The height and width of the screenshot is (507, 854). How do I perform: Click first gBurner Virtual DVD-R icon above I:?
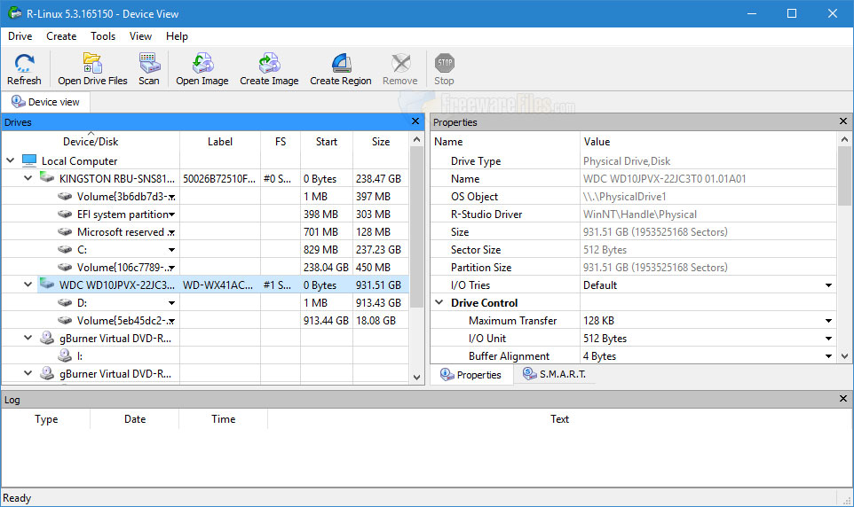(x=47, y=338)
